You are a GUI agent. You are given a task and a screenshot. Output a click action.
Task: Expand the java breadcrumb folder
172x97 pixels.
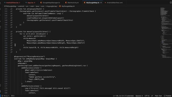point(37,6)
